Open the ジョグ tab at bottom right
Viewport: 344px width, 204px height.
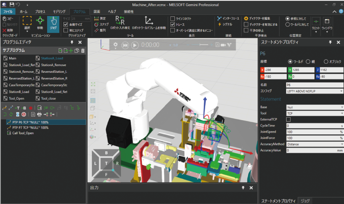coord(305,201)
